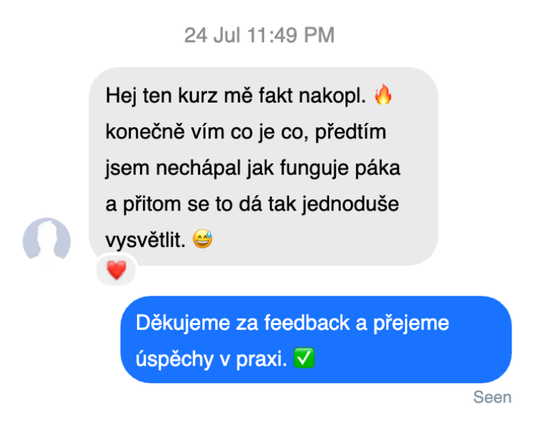Click the word praxi. before the check mark

[x=261, y=359]
